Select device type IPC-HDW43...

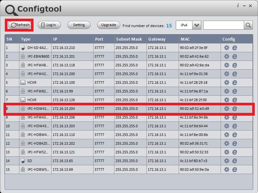pyautogui.click(x=38, y=126)
